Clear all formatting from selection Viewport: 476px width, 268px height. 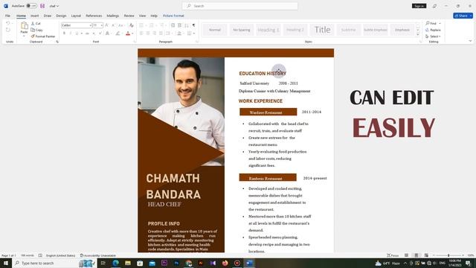coord(131,25)
